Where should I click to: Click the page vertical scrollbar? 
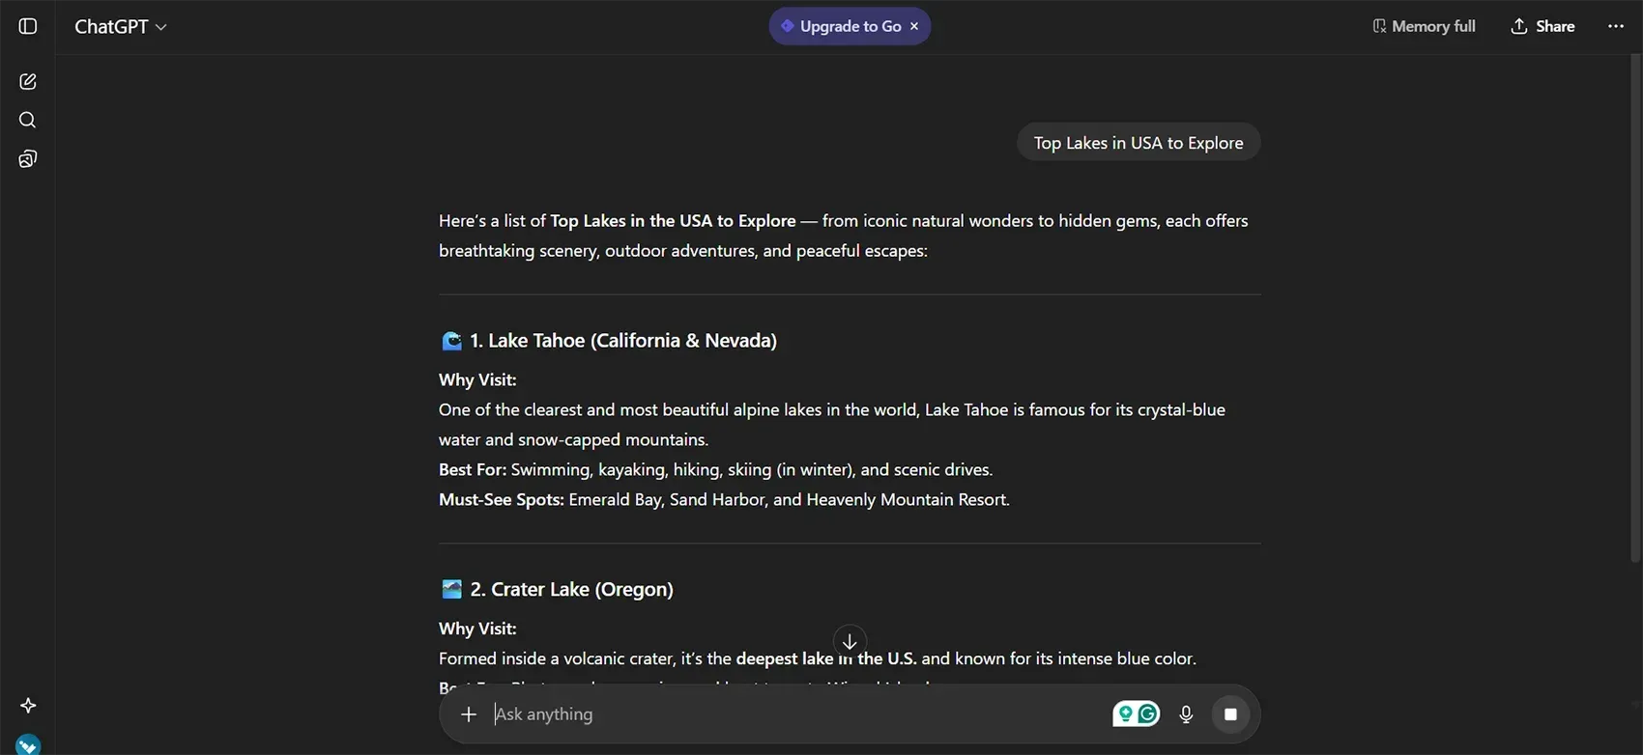[1635, 309]
